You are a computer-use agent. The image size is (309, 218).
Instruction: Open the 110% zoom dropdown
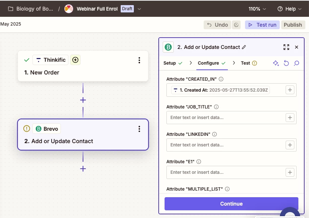tap(257, 9)
